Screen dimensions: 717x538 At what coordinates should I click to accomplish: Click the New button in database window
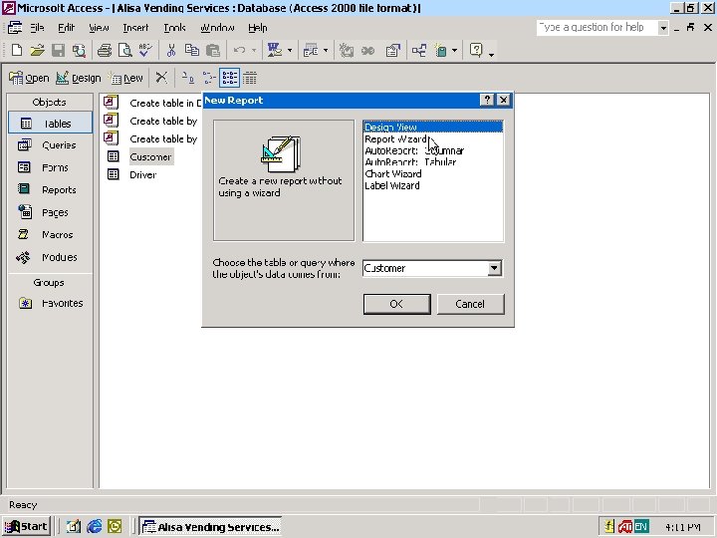[126, 79]
